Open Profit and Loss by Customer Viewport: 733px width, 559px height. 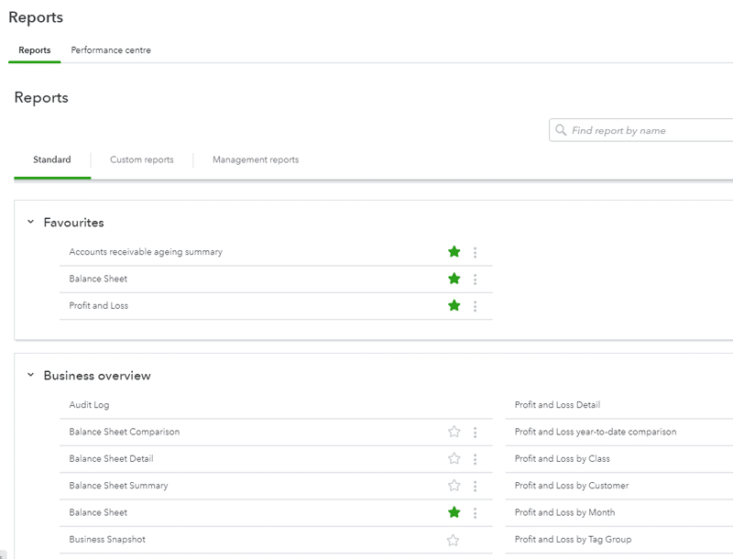pos(572,486)
